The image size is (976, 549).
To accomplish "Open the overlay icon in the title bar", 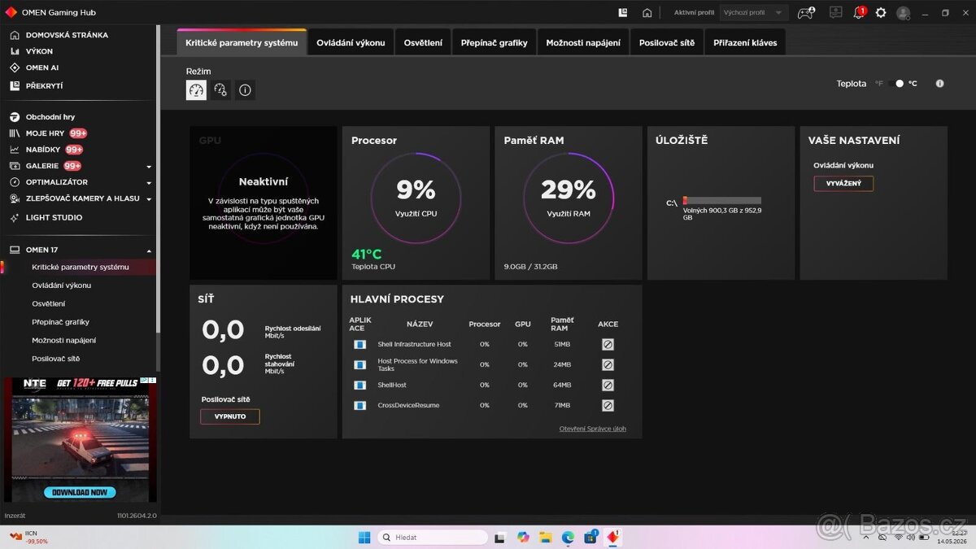I will point(623,13).
